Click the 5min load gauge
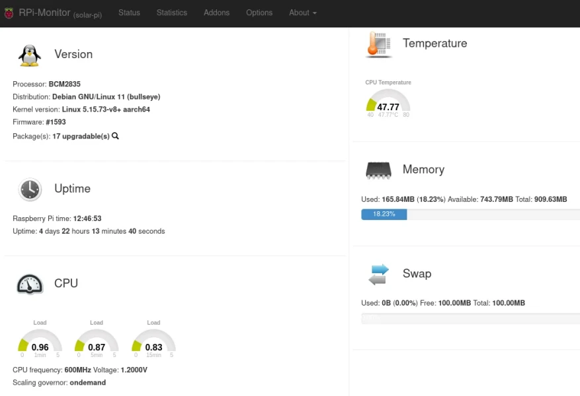Image resolution: width=580 pixels, height=396 pixels. pos(97,343)
